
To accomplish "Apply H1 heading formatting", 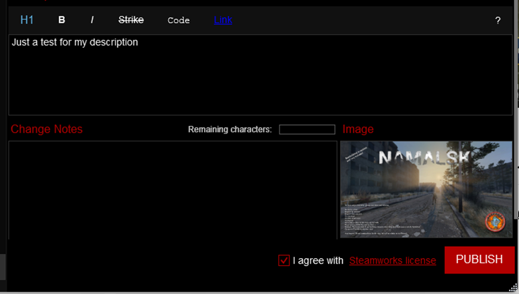I will [x=27, y=20].
